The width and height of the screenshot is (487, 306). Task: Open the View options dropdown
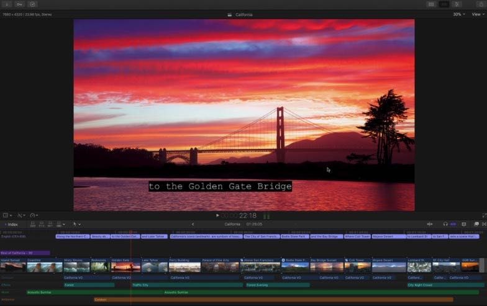[x=478, y=14]
